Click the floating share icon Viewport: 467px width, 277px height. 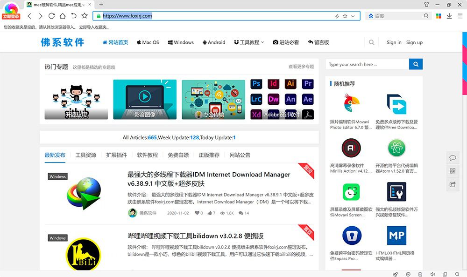[x=453, y=184]
